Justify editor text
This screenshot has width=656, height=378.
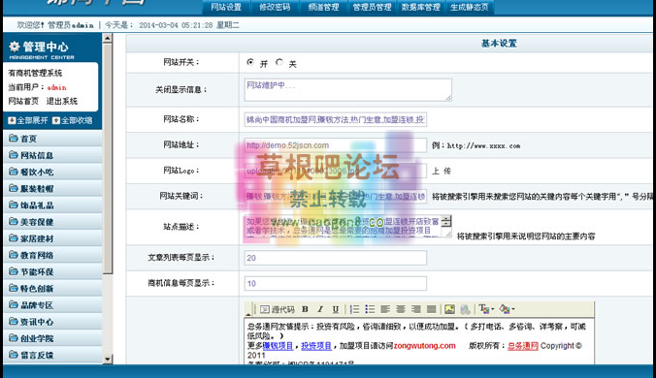pyautogui.click(x=431, y=309)
